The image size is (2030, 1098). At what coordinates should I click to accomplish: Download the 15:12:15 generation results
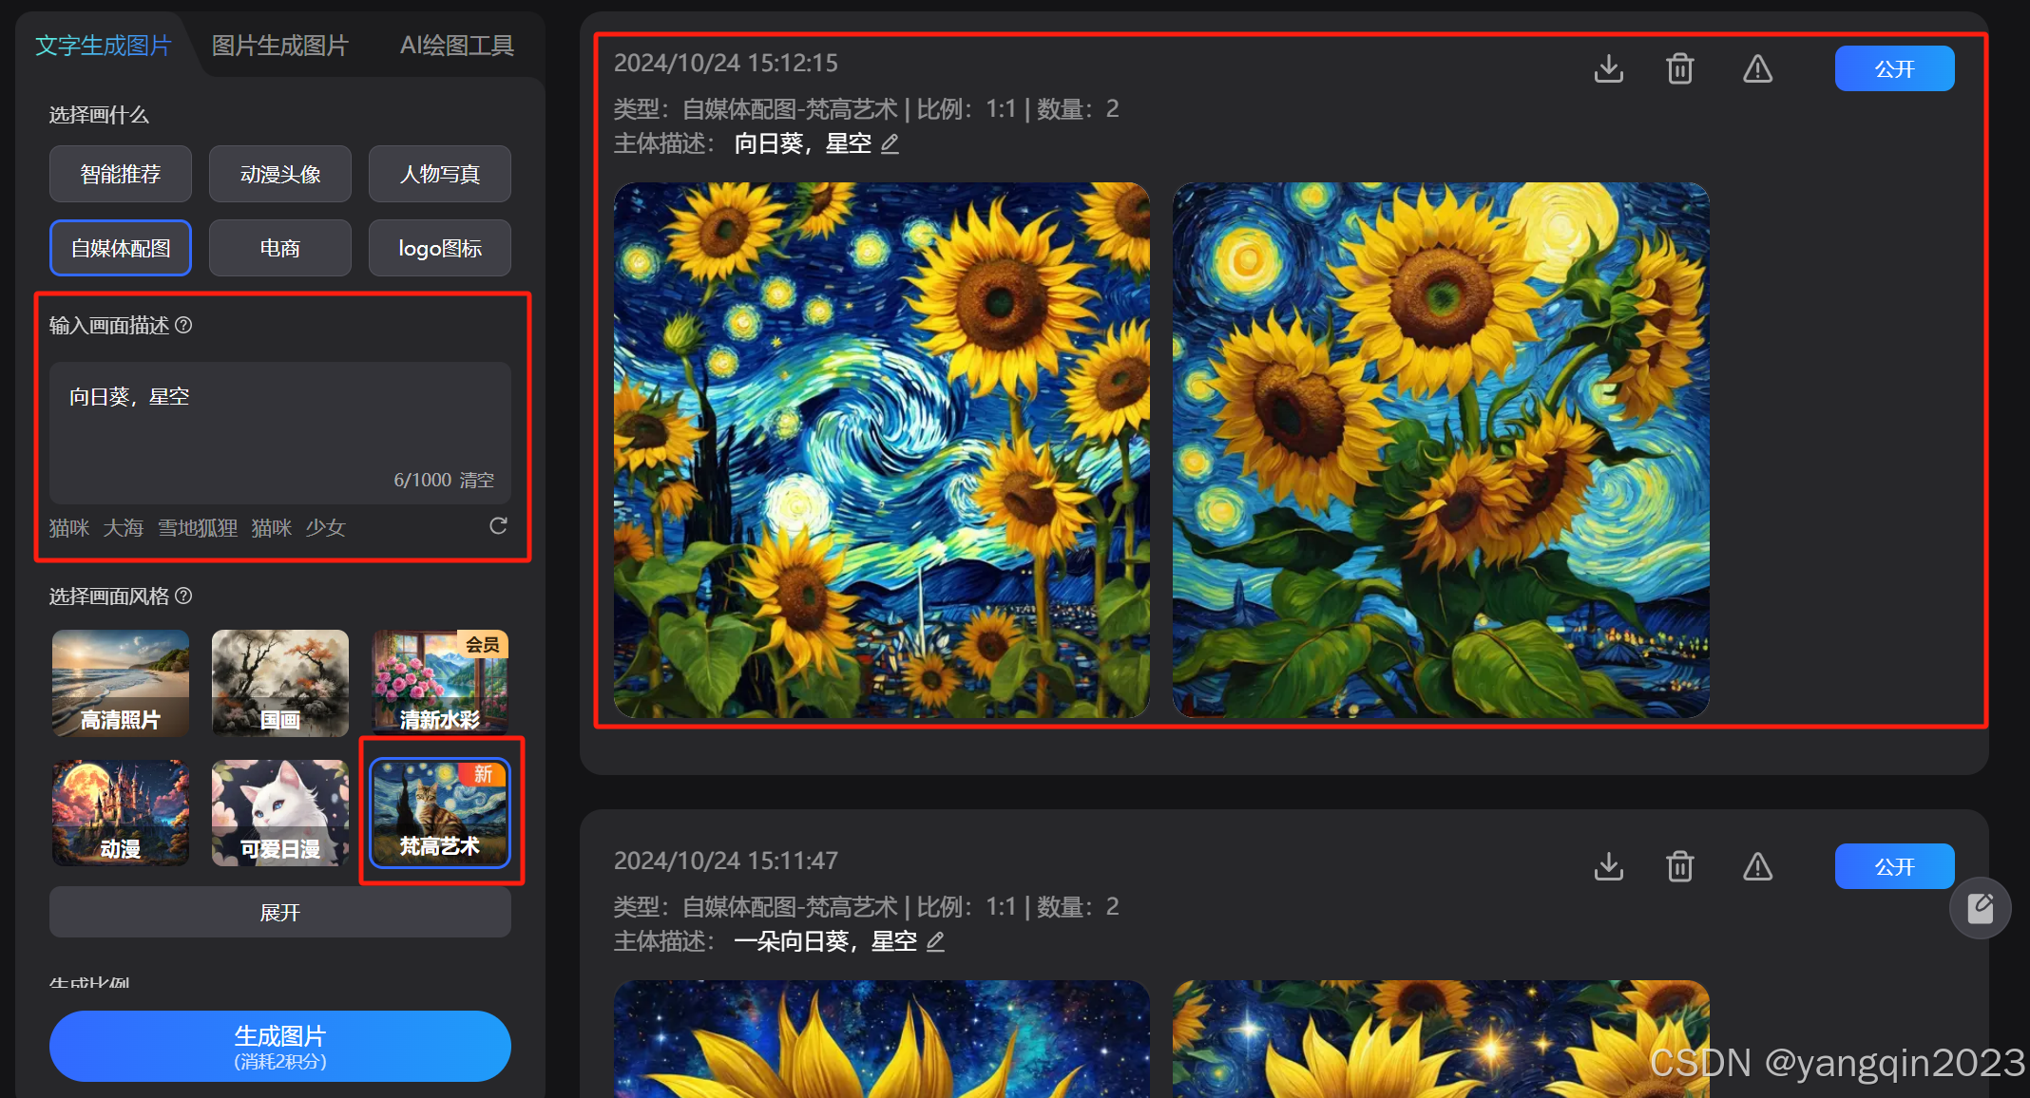[x=1608, y=69]
